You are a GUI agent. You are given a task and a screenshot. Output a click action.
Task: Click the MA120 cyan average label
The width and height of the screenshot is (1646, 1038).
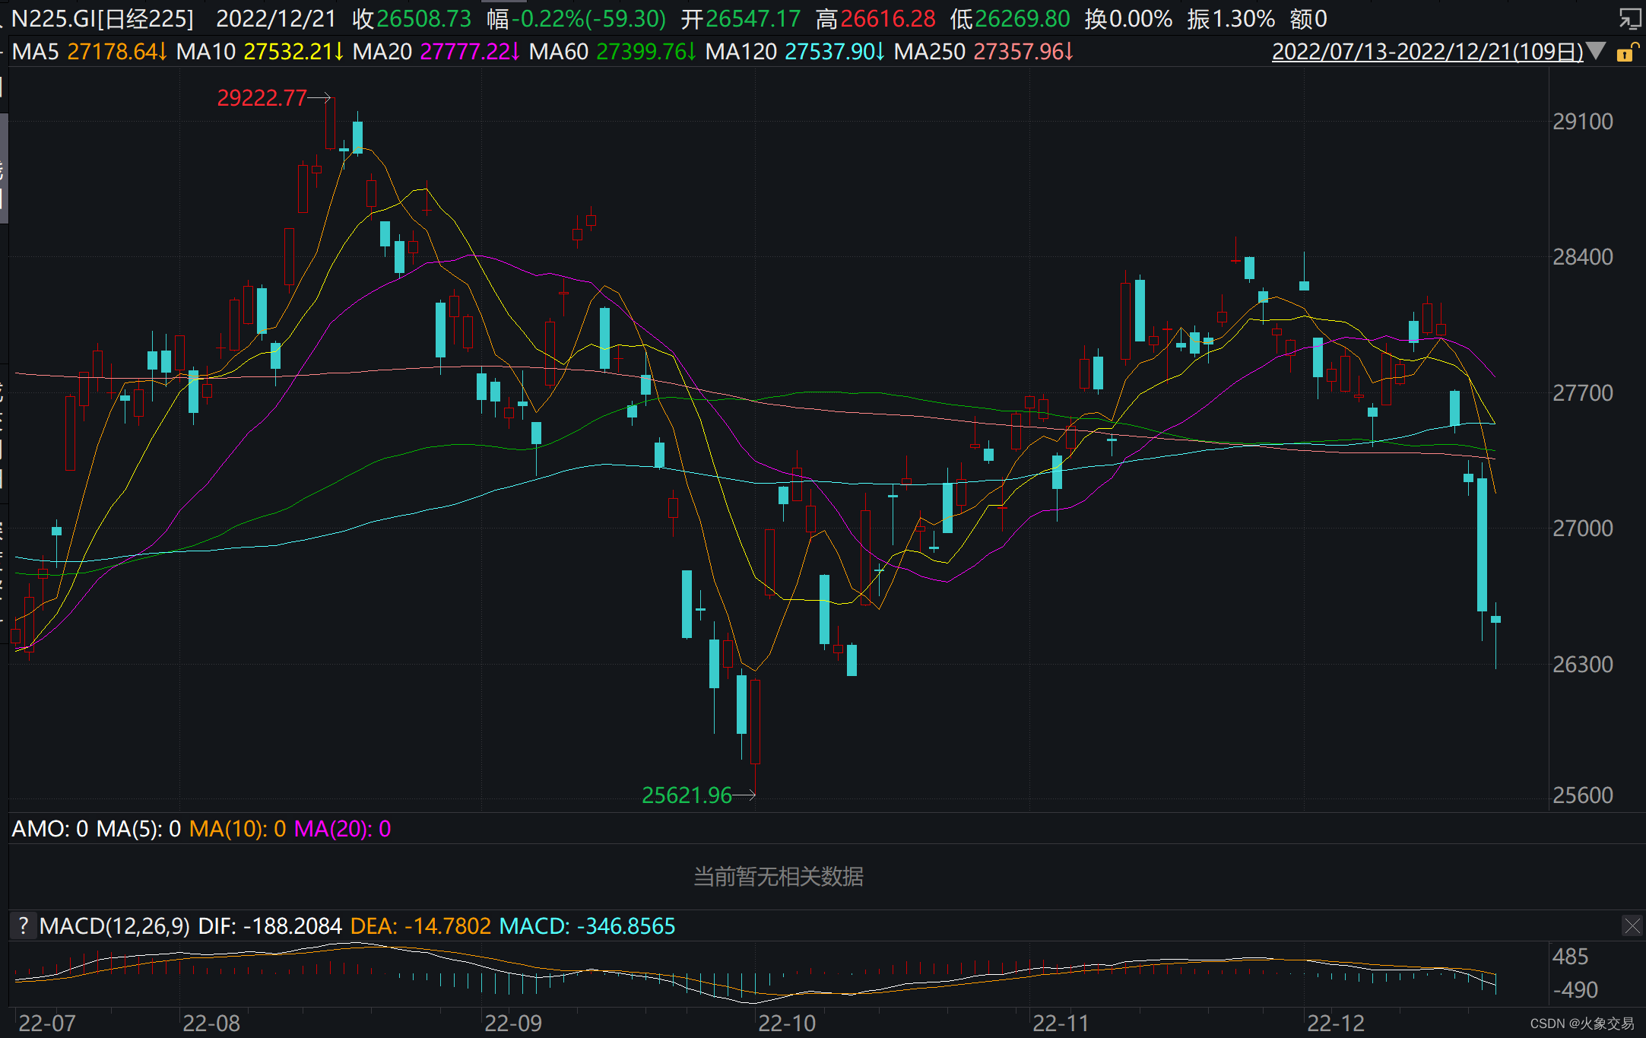741,52
